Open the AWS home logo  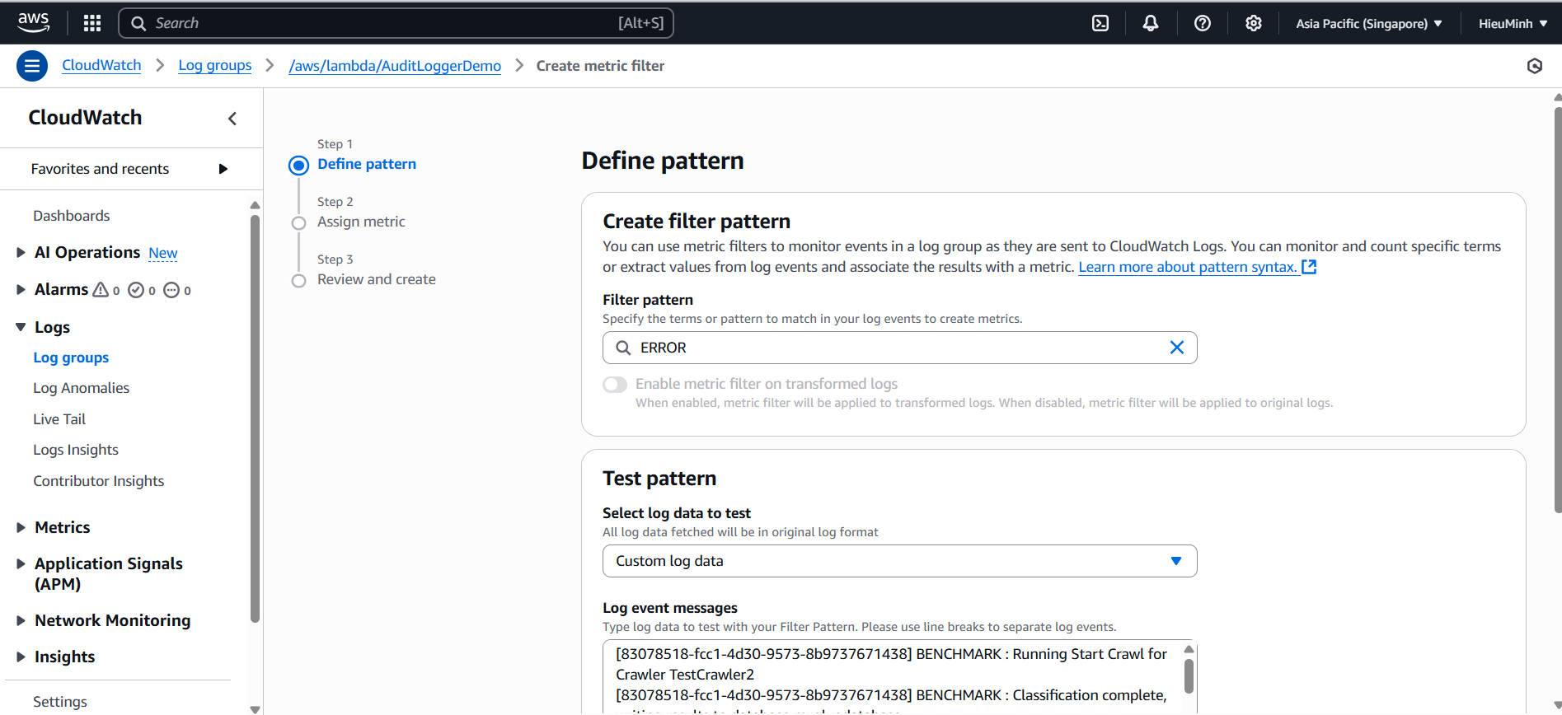tap(33, 23)
